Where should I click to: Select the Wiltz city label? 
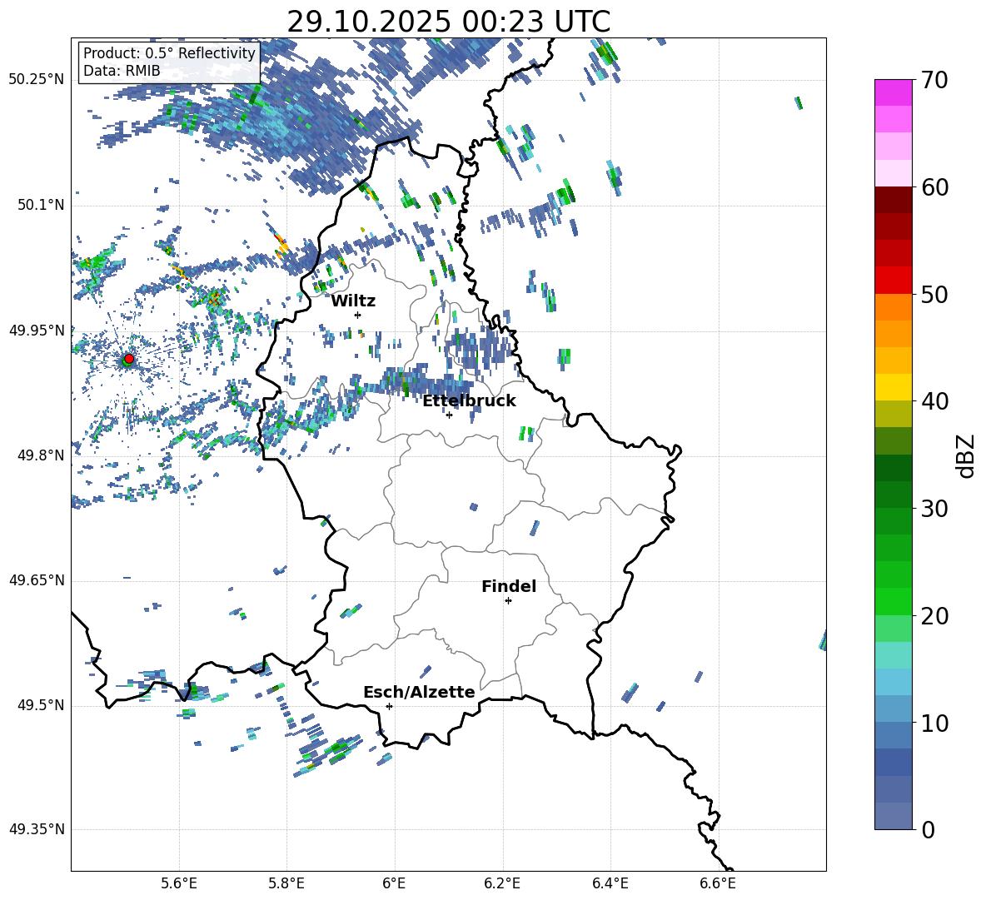point(353,301)
